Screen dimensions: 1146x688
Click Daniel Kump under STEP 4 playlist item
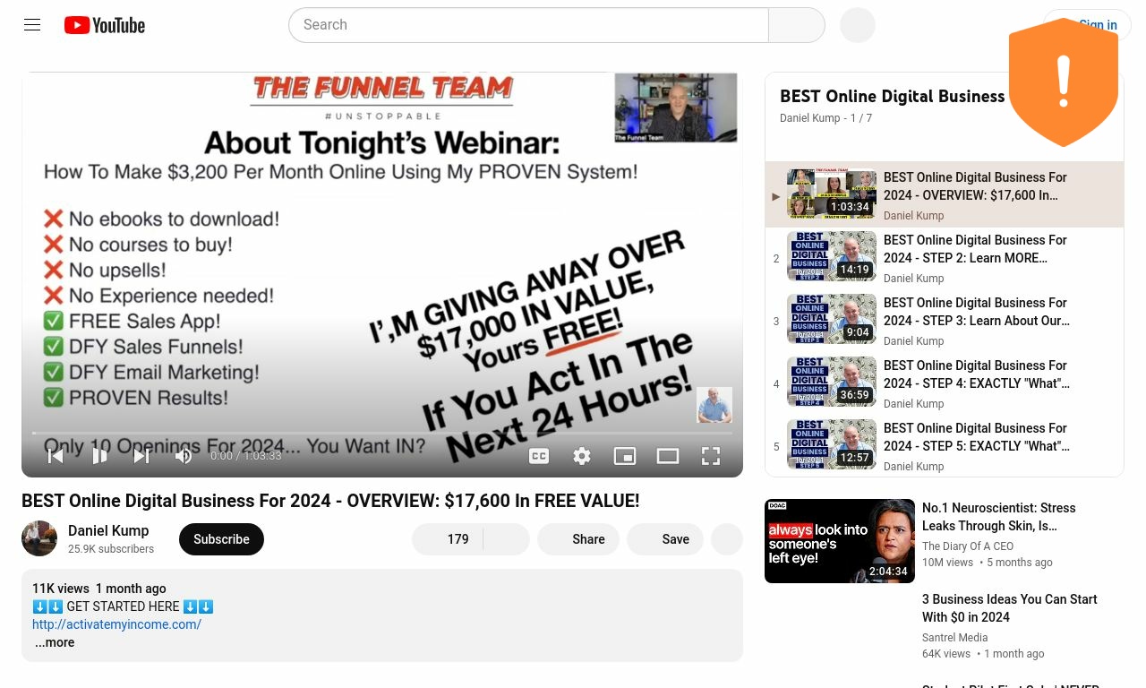(x=913, y=404)
